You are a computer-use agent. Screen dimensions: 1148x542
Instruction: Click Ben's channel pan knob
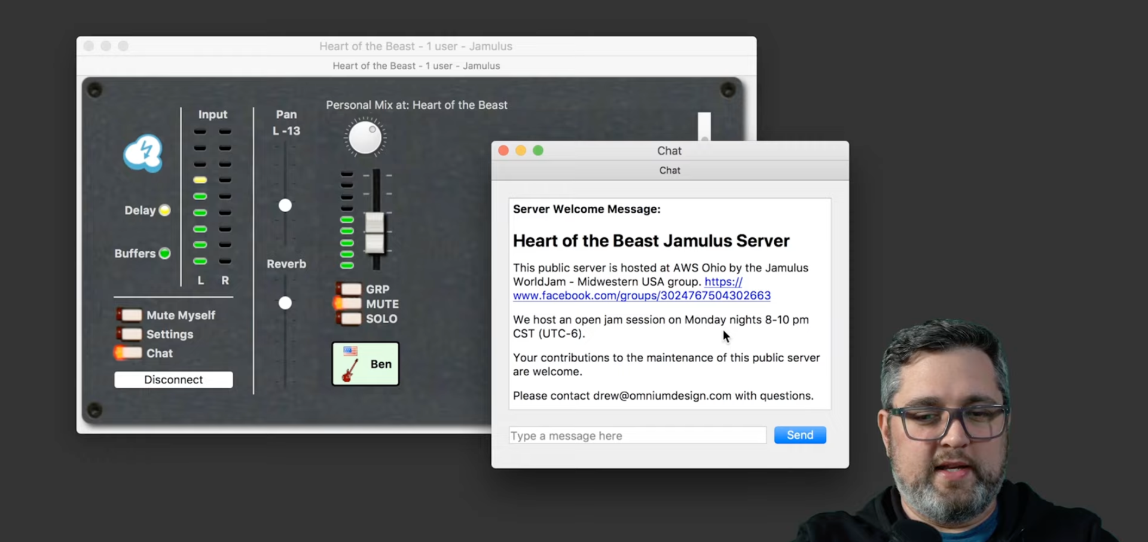pyautogui.click(x=365, y=138)
